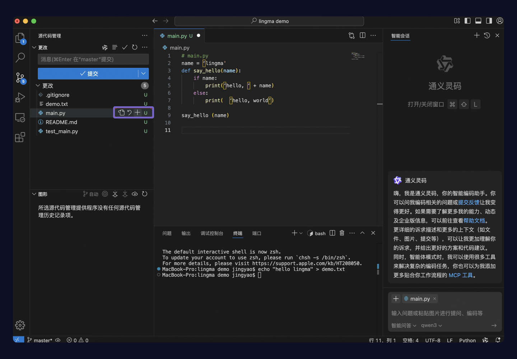
Task: Maximize the bottom panel with chevron up
Action: click(362, 233)
